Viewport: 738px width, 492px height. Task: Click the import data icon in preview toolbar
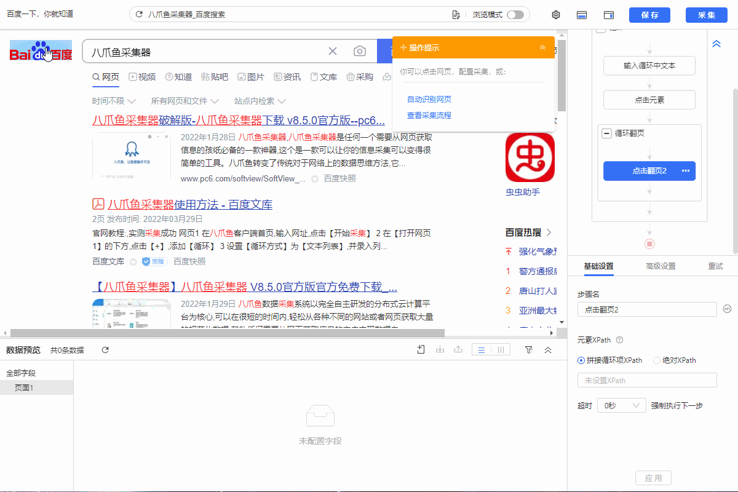point(440,350)
